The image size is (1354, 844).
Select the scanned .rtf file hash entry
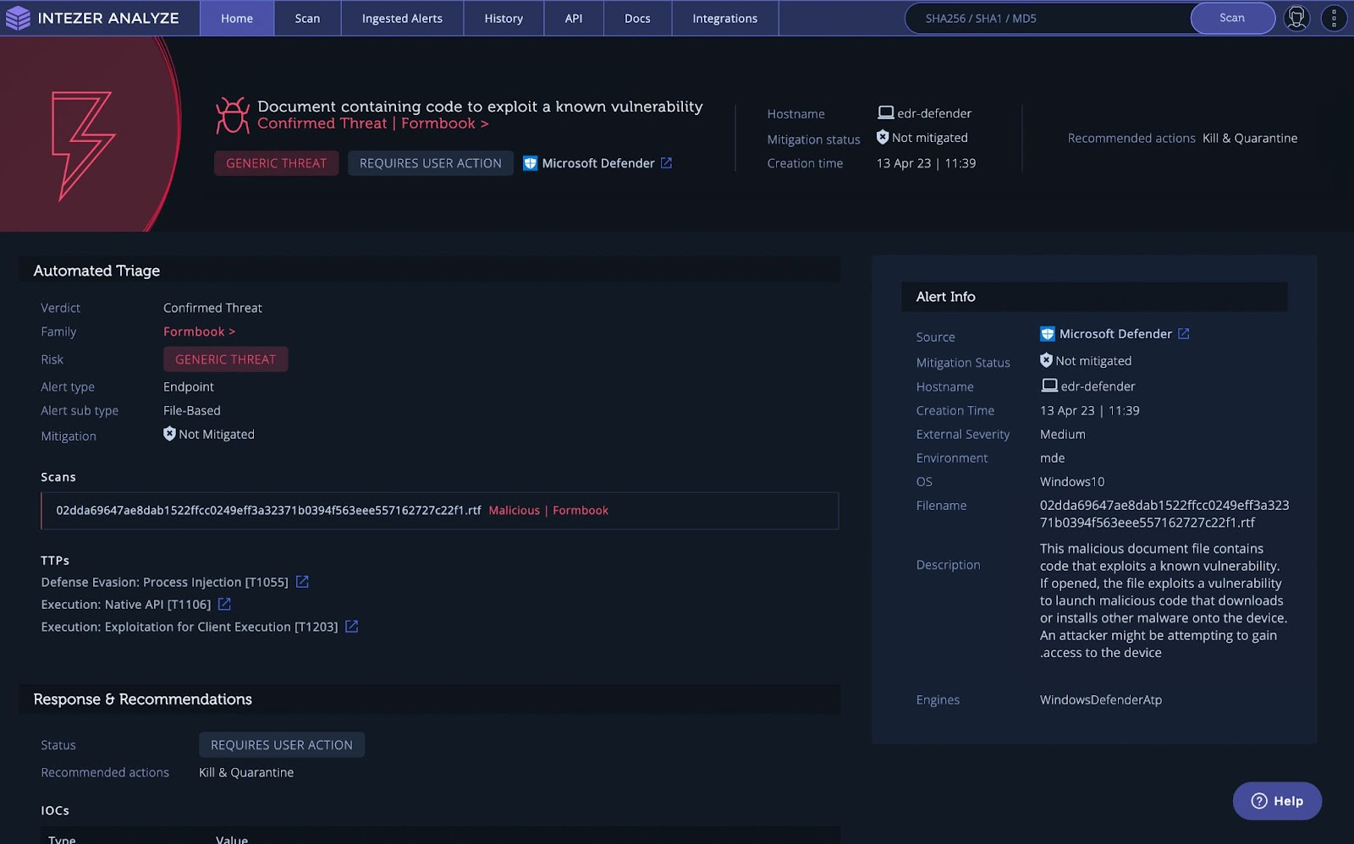coord(268,511)
